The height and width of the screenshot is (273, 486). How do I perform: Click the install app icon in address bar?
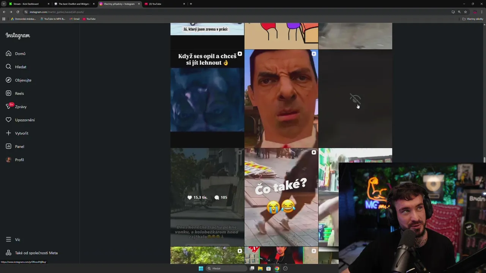point(453,12)
